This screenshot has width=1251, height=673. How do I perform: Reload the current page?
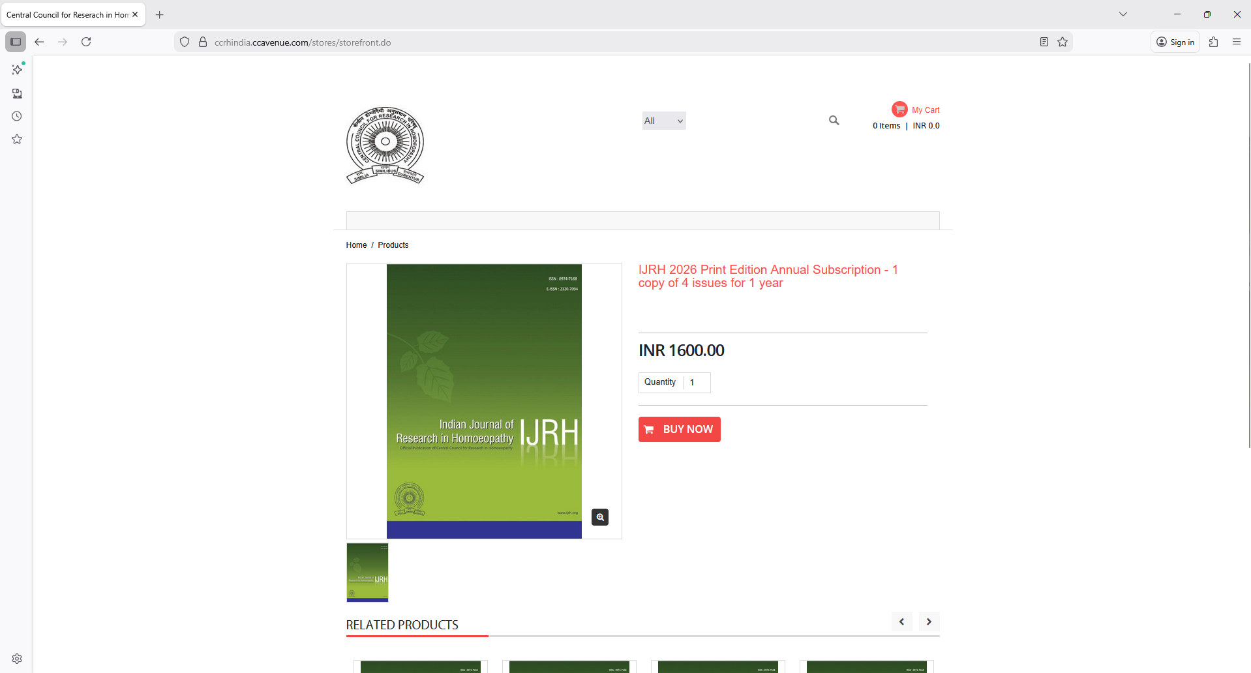point(86,42)
